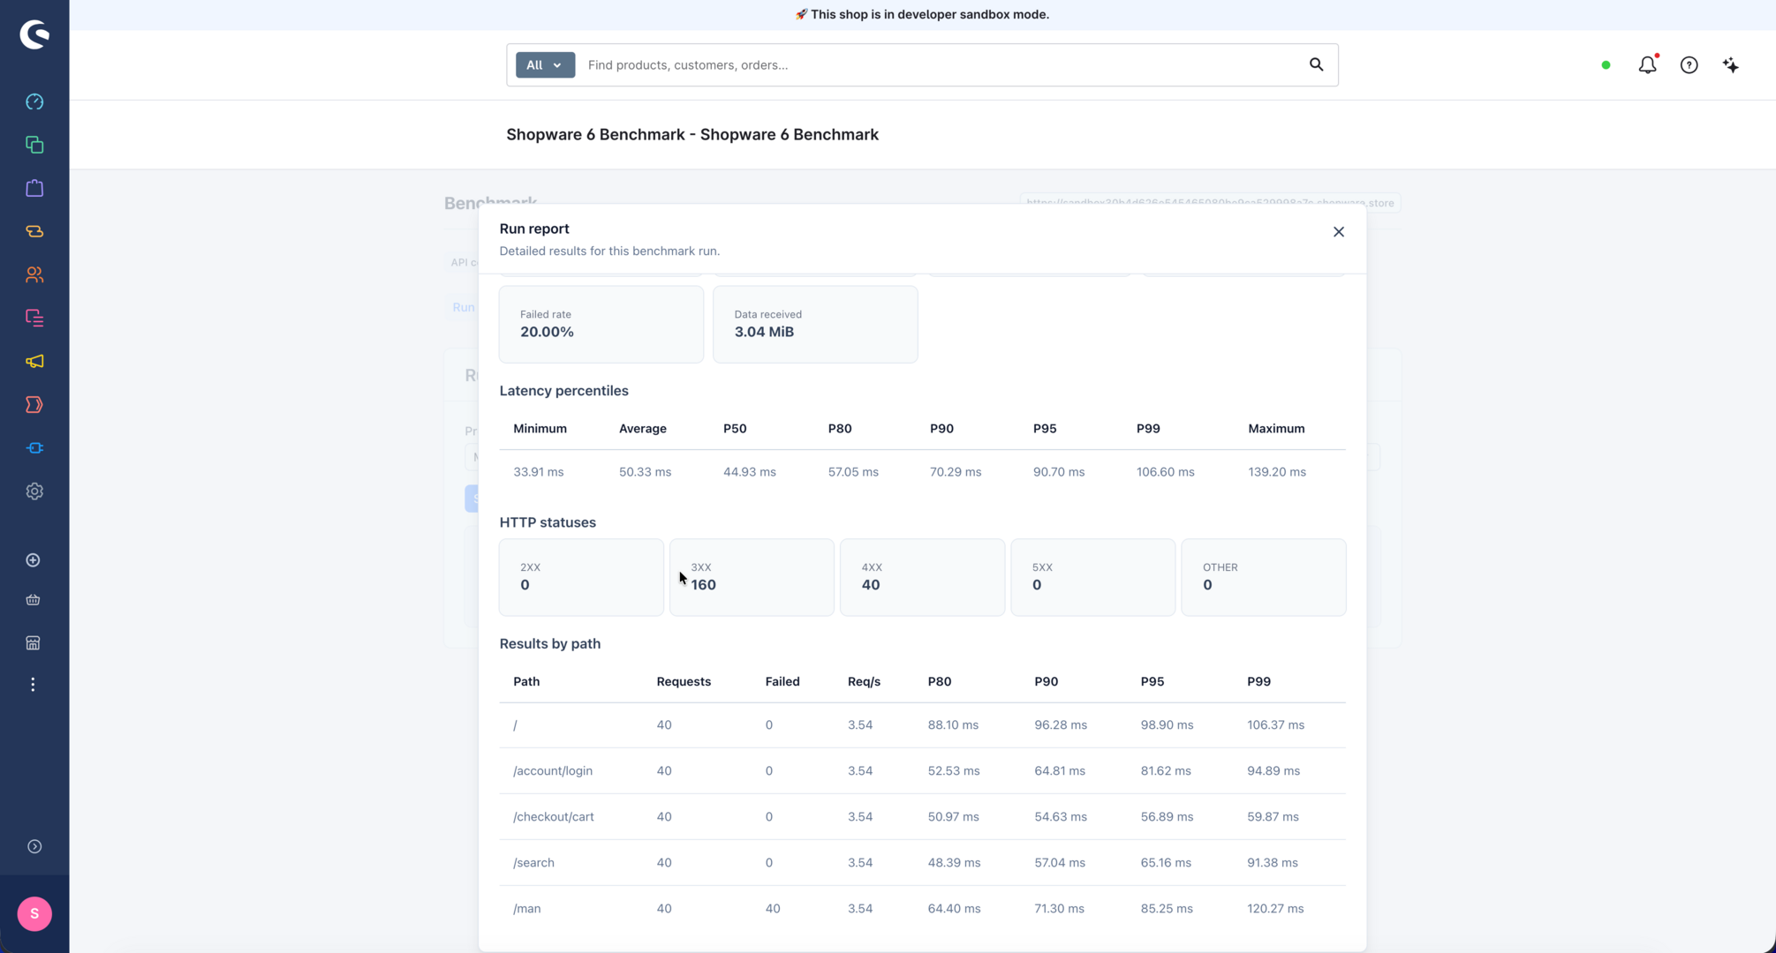The image size is (1776, 953).
Task: Click the Failed rate 20.00% card
Action: [x=601, y=324]
